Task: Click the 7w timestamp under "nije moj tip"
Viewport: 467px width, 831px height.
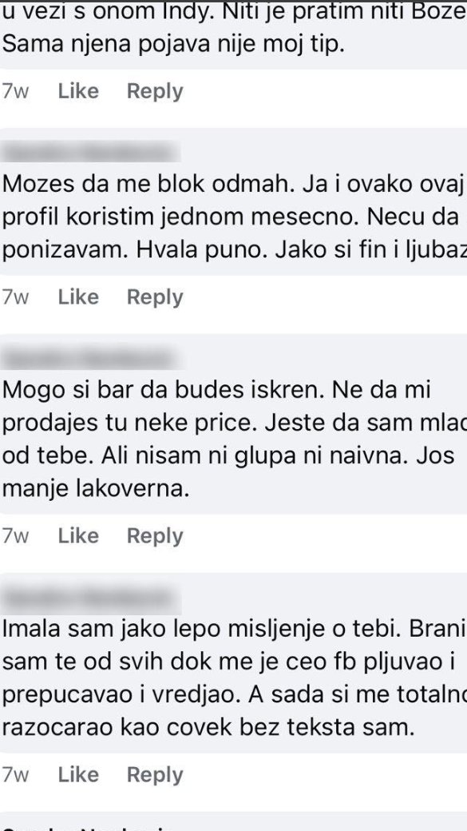Action: 15,92
